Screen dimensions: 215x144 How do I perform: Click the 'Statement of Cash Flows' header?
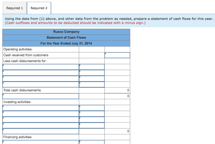pos(66,38)
